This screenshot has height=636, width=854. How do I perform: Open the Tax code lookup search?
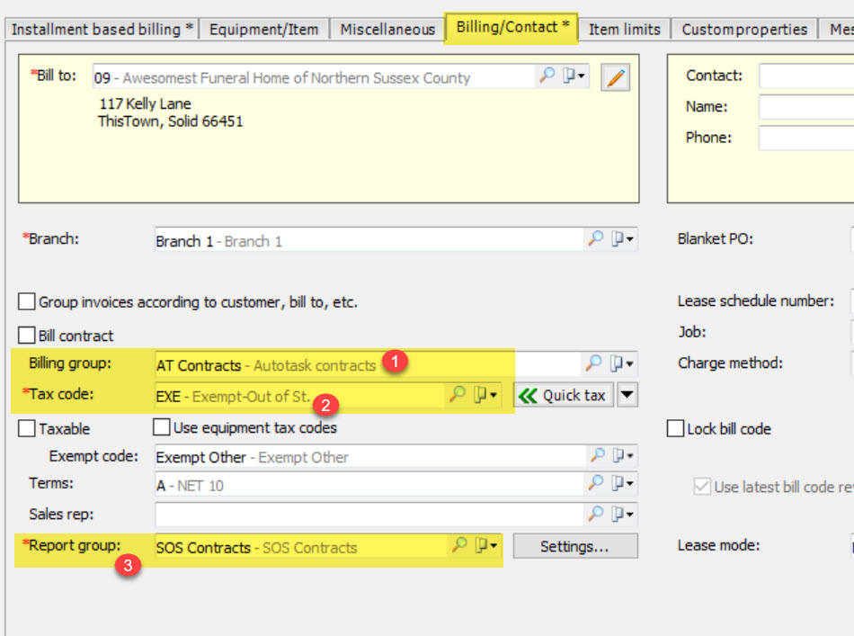[457, 394]
